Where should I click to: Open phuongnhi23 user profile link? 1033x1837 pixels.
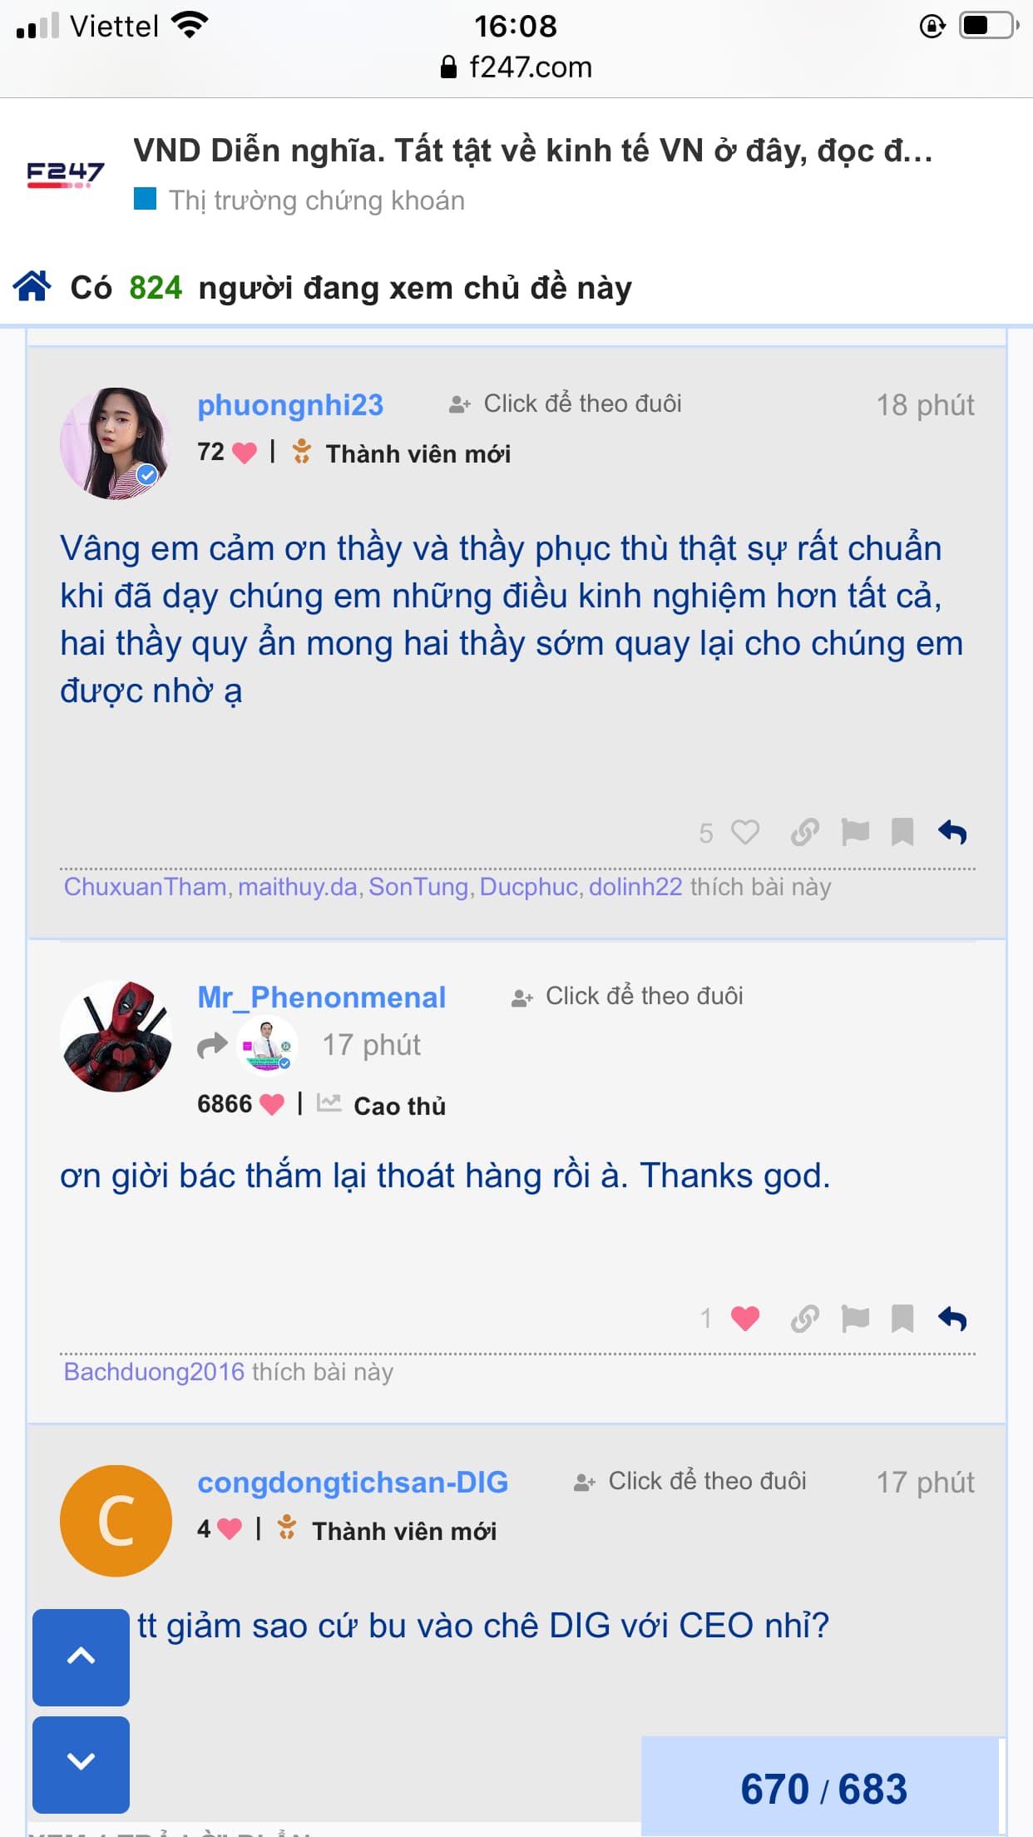[290, 405]
